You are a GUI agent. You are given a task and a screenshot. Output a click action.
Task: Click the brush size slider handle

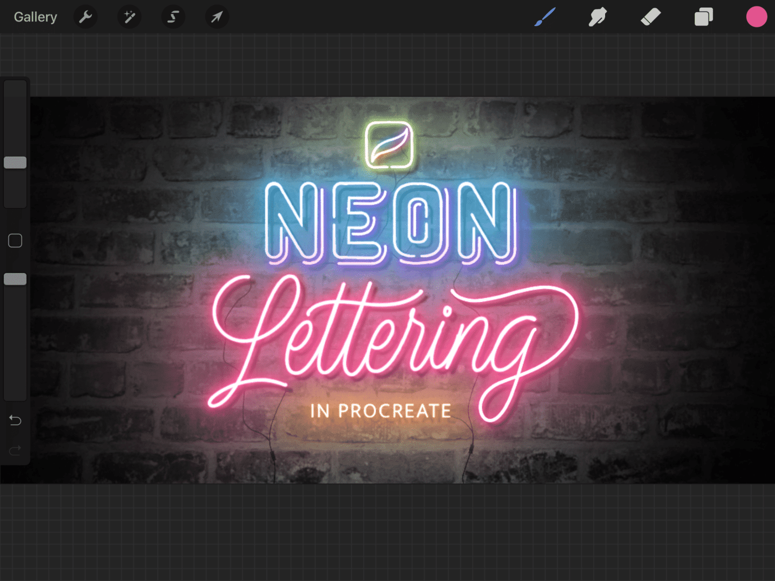tap(15, 163)
